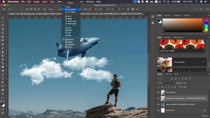Switch to the Swatches tab
The height and width of the screenshot is (118, 210).
tap(167, 16)
